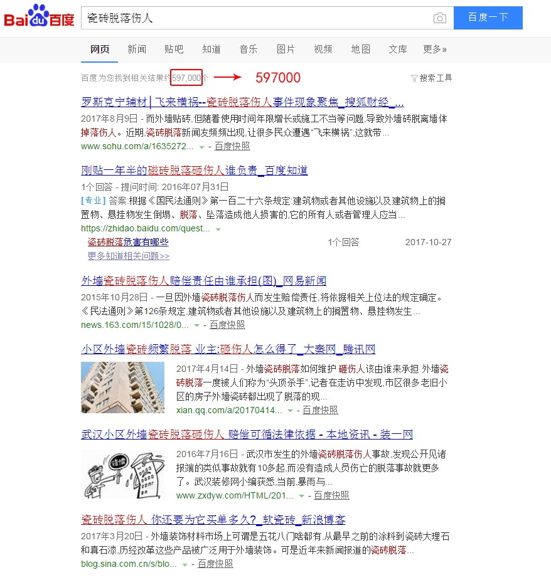Expand dropdown arrow beside blog.sina.com.cn URL
Image resolution: width=551 pixels, height=580 pixels.
(185, 565)
